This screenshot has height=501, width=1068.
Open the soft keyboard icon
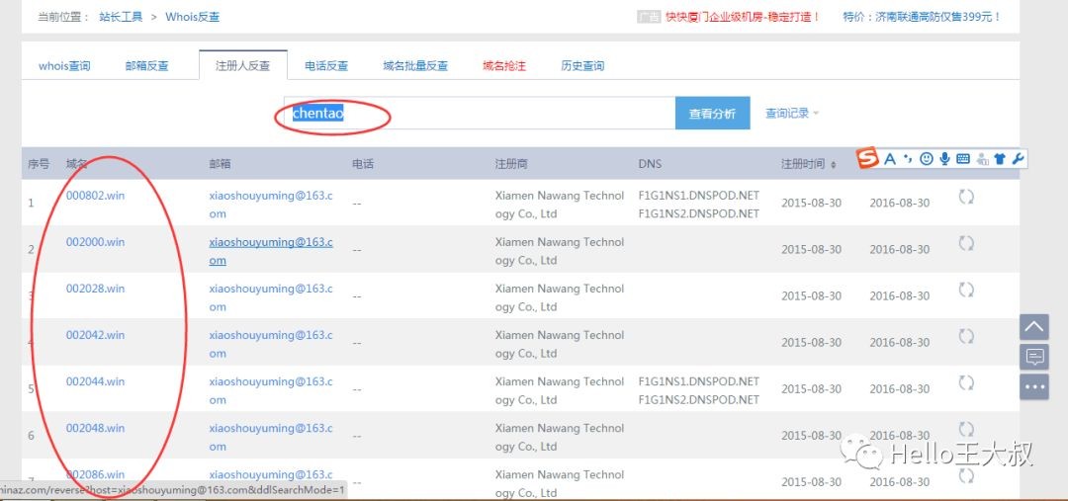963,158
